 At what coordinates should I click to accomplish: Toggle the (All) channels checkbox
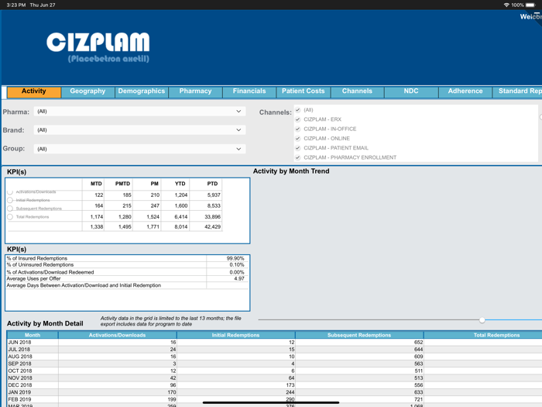point(297,110)
